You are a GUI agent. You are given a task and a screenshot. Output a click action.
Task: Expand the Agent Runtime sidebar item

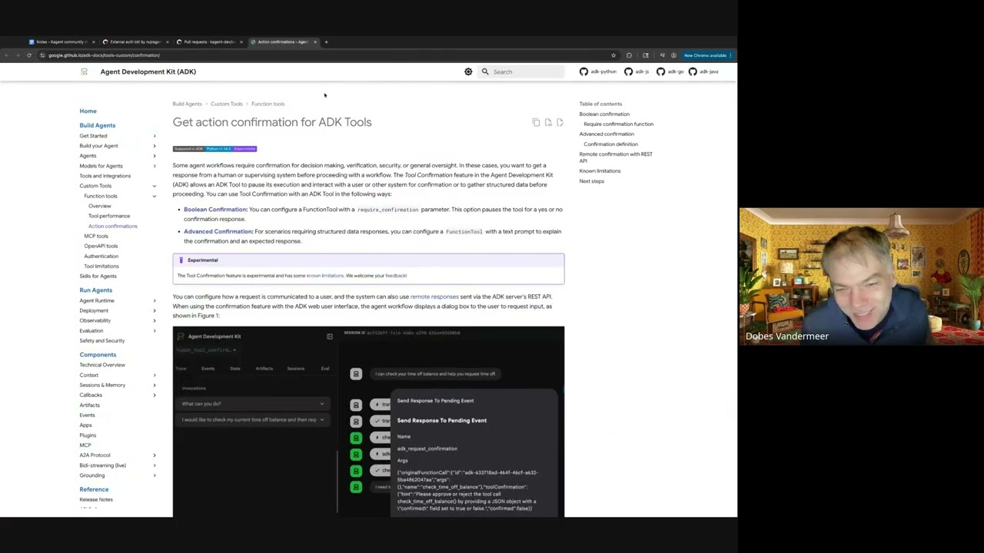pos(118,300)
